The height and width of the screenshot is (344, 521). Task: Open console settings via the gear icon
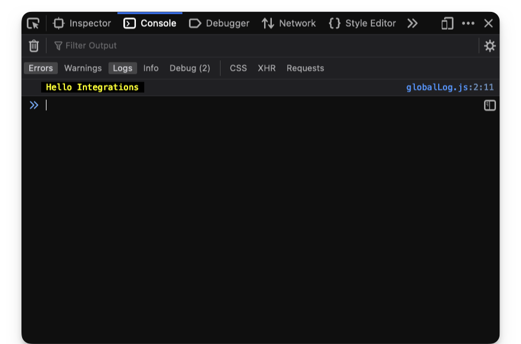(489, 45)
